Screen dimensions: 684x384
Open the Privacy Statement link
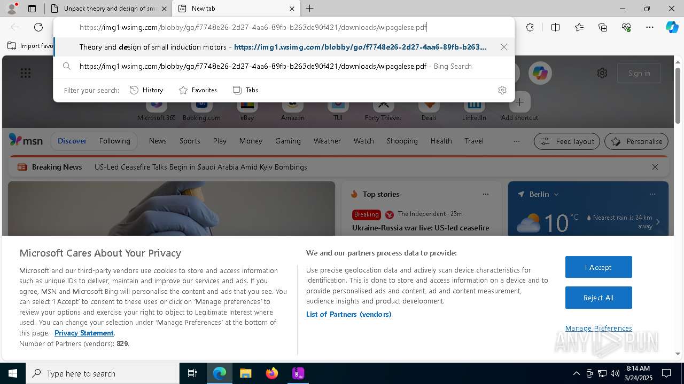click(x=84, y=333)
